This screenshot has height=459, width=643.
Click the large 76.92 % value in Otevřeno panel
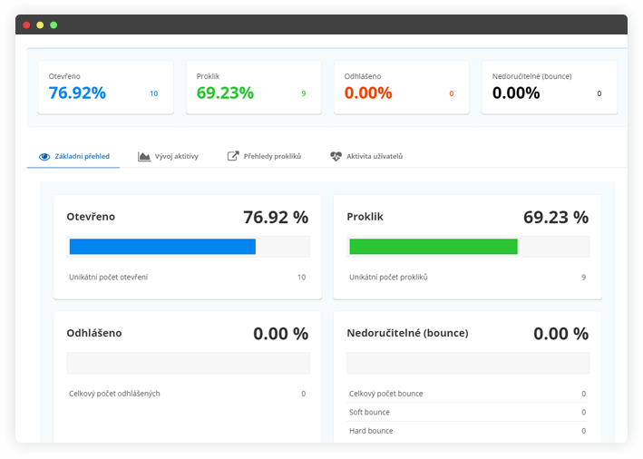click(x=276, y=217)
